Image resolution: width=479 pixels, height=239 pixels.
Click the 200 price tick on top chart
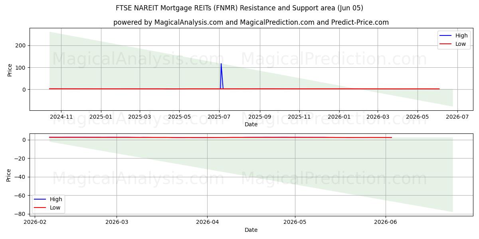[x=21, y=45]
